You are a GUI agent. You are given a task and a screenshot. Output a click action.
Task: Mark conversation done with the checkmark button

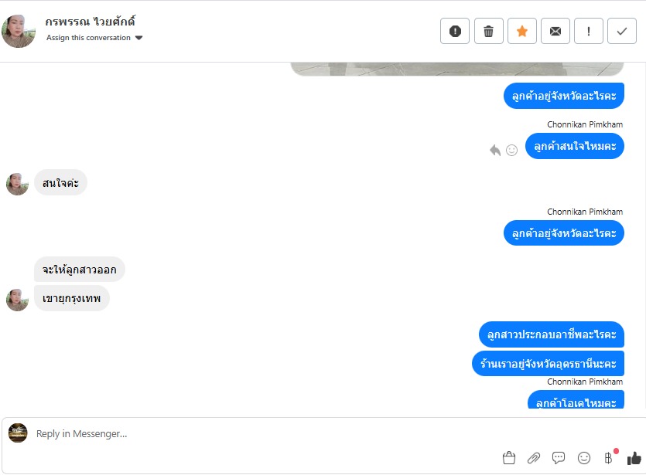[622, 31]
